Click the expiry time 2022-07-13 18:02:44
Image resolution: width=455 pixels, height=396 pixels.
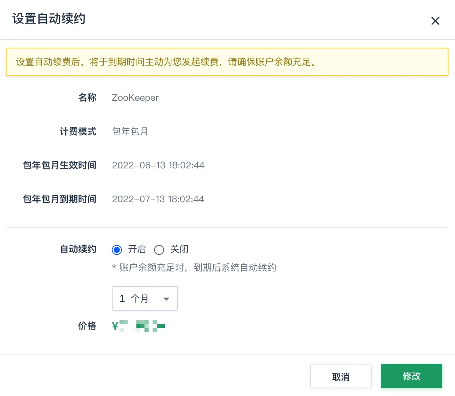pos(158,199)
